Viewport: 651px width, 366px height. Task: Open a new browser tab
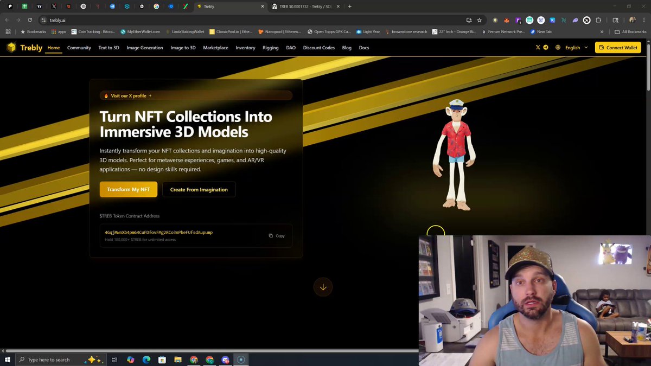point(349,7)
